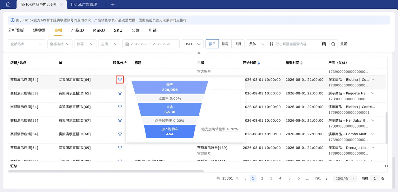
Task: Expand product list for 演示商品 - Combo Mult...
Action: (x=373, y=134)
